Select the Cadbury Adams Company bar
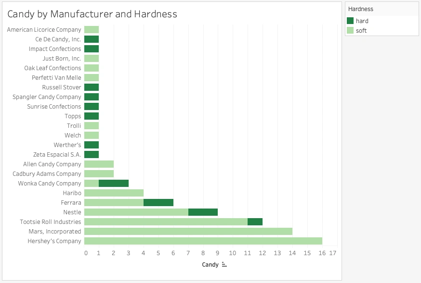Viewport: 421px width, 283px height. click(99, 174)
